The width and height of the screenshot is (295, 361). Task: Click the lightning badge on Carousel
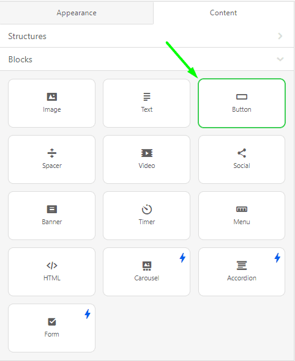click(182, 258)
